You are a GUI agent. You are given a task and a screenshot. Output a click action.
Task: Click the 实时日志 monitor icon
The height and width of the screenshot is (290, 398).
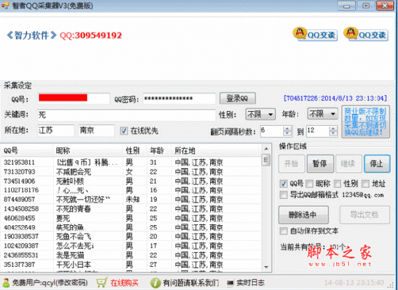coord(230,283)
